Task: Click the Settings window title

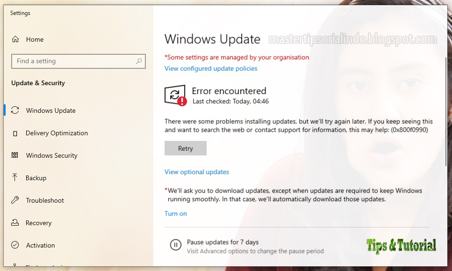Action: click(20, 13)
